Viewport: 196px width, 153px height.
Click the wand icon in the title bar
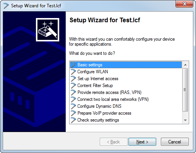click(x=6, y=6)
